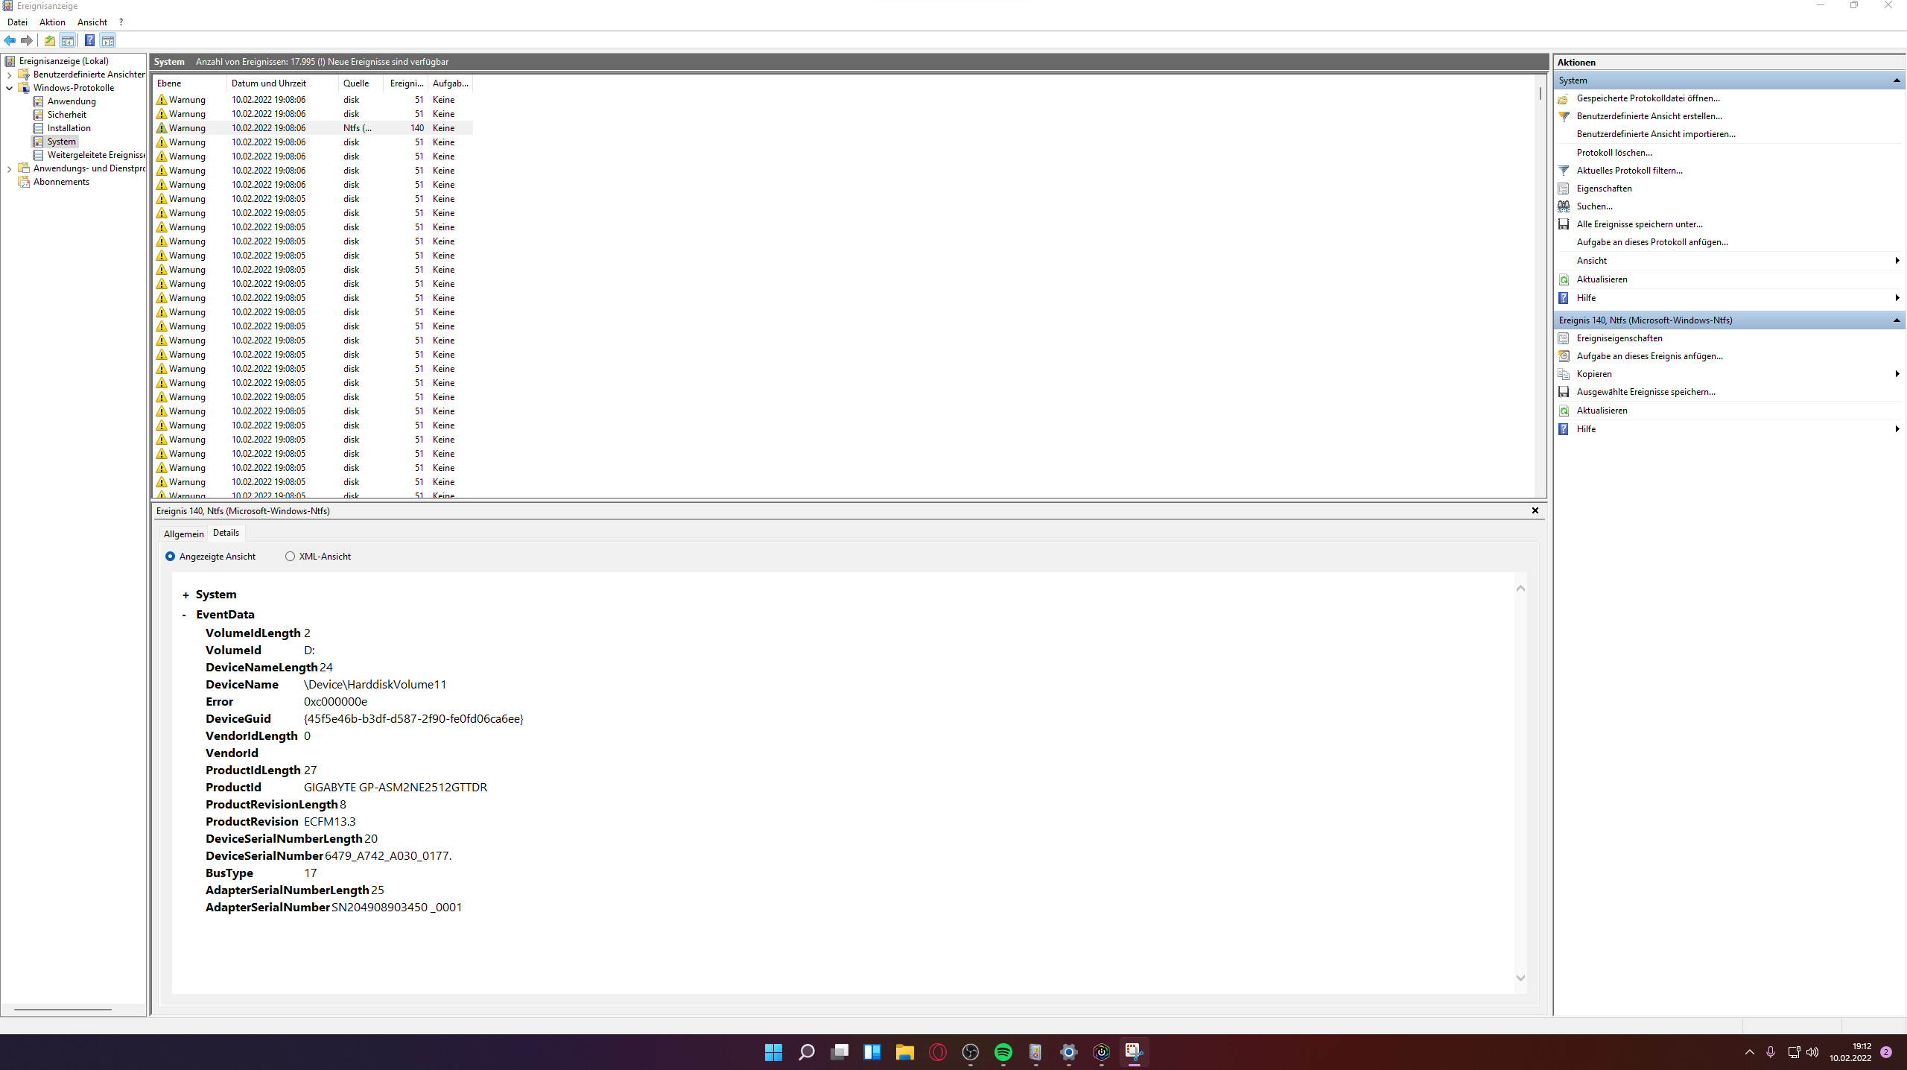Open Spotify from the taskbar

click(1003, 1051)
